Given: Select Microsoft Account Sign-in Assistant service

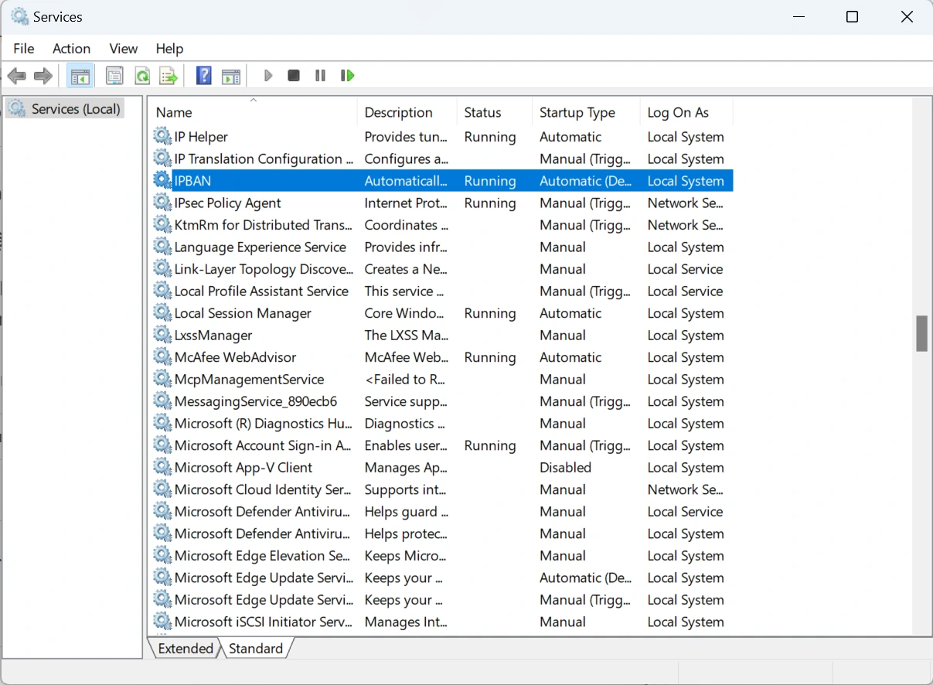Looking at the screenshot, I should point(263,445).
